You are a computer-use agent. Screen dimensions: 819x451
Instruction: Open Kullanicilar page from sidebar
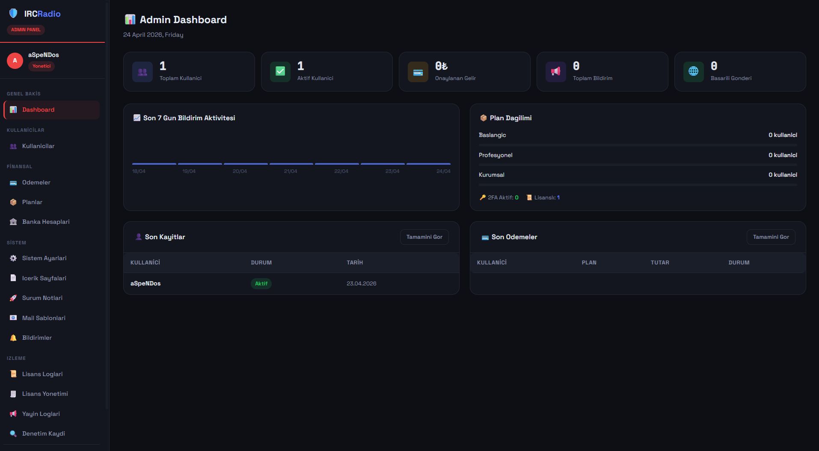38,146
